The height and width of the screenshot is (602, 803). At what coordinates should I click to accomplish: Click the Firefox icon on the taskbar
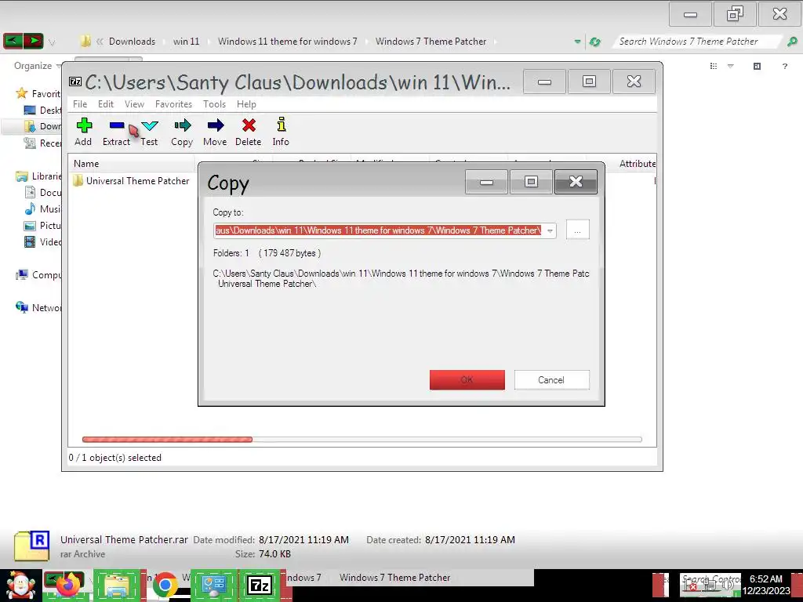[x=68, y=585]
